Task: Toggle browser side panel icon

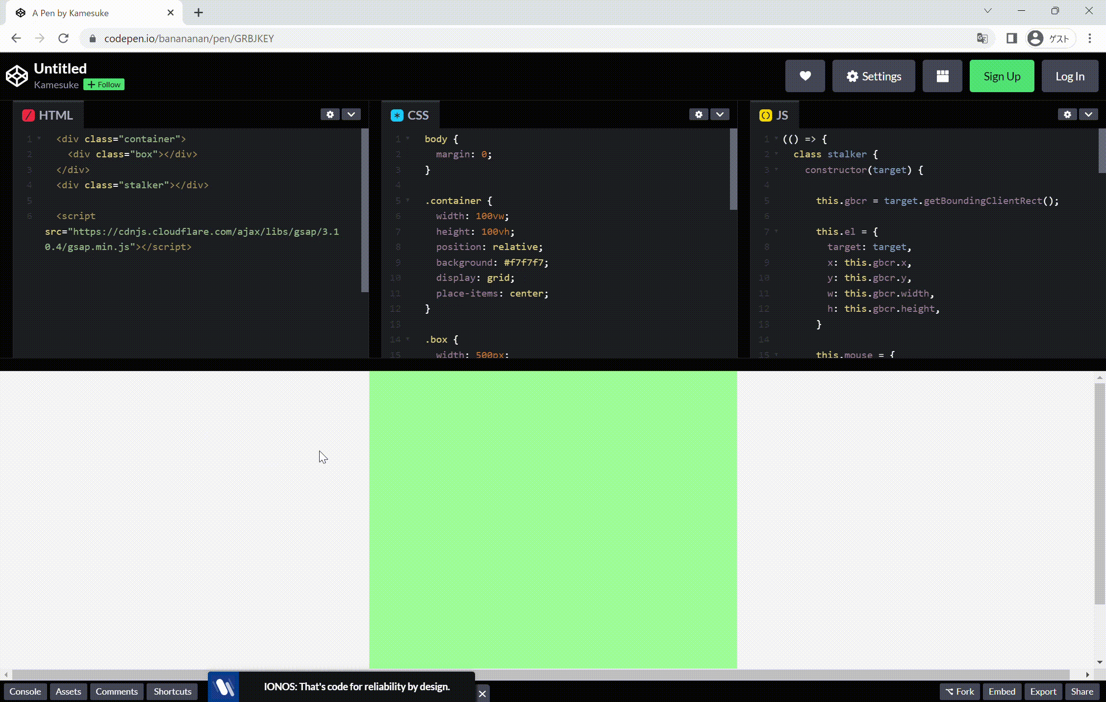Action: click(1011, 38)
